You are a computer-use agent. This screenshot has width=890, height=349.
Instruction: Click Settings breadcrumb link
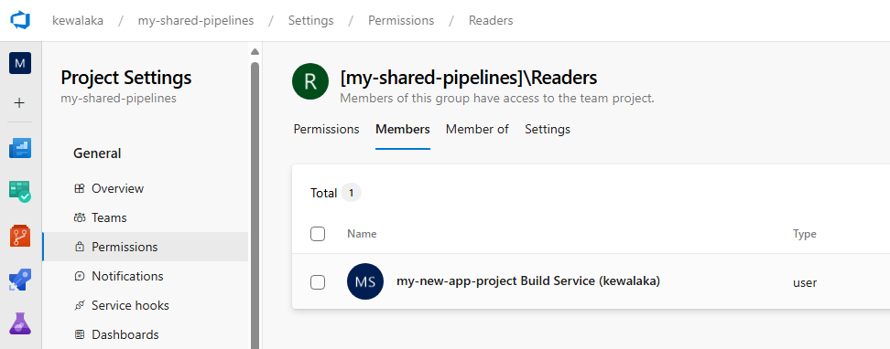[311, 20]
